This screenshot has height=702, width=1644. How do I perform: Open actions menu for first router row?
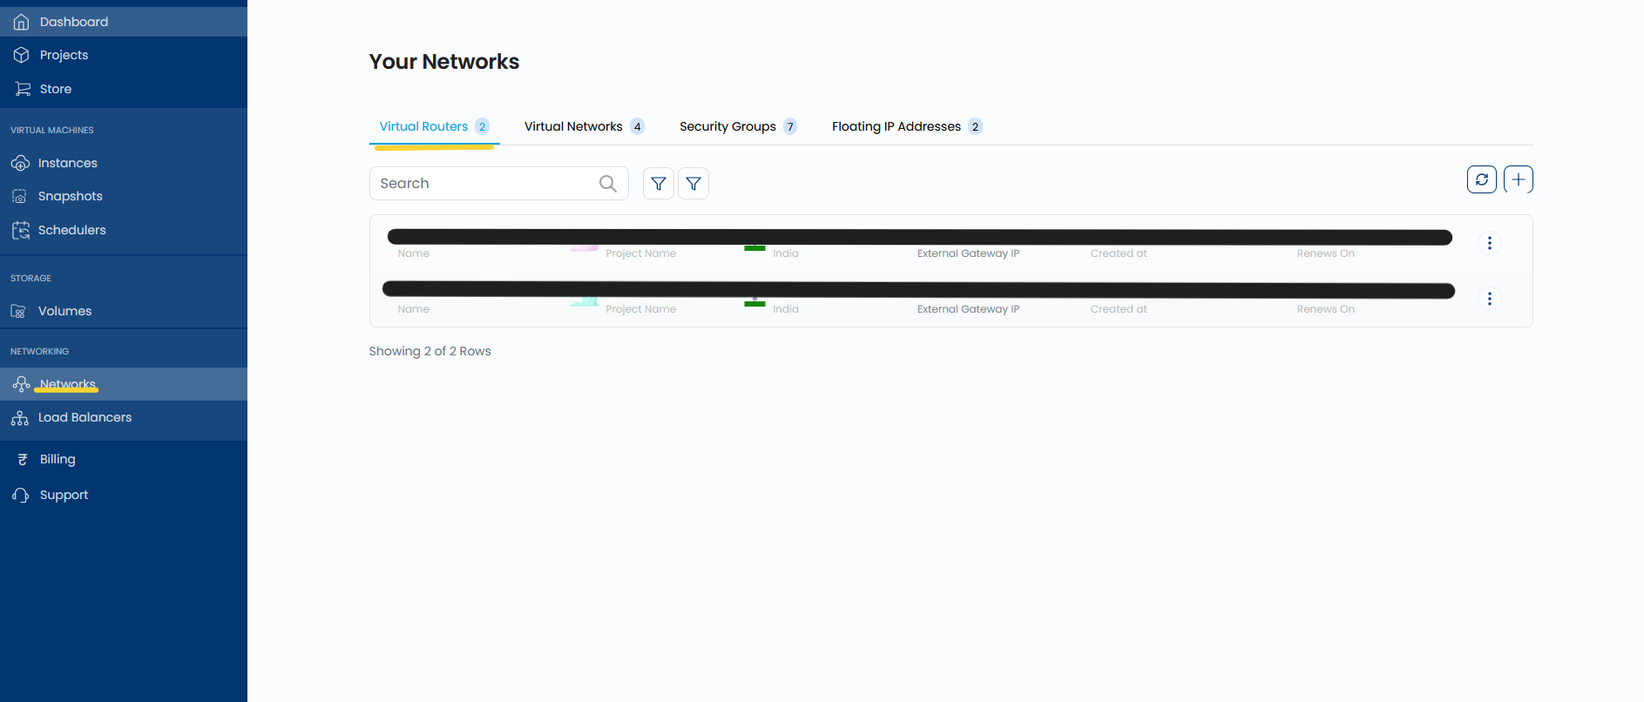(x=1490, y=243)
